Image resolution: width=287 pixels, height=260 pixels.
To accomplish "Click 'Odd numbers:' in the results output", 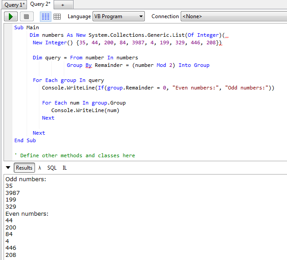I will tap(26, 179).
